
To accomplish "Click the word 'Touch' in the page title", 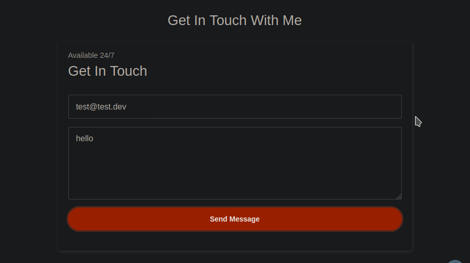I will point(228,20).
